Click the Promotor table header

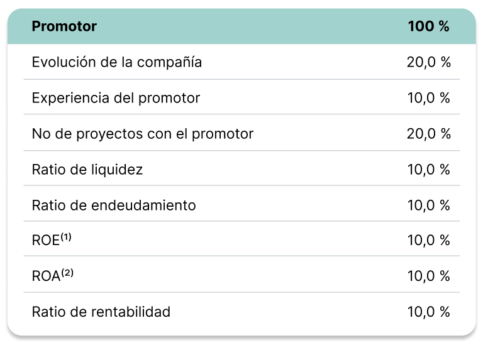point(64,26)
